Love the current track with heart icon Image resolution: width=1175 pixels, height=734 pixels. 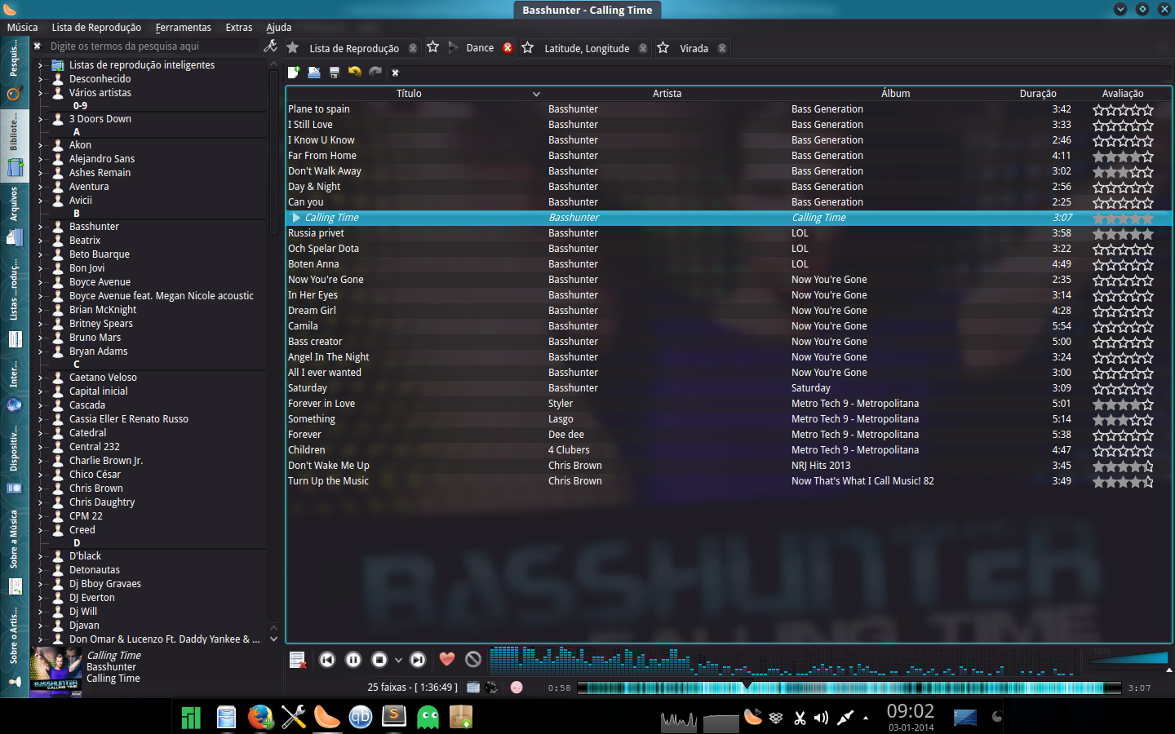click(447, 659)
